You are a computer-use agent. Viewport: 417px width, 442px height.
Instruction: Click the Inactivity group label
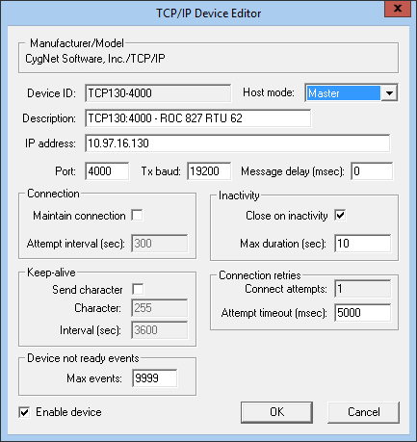click(x=239, y=195)
